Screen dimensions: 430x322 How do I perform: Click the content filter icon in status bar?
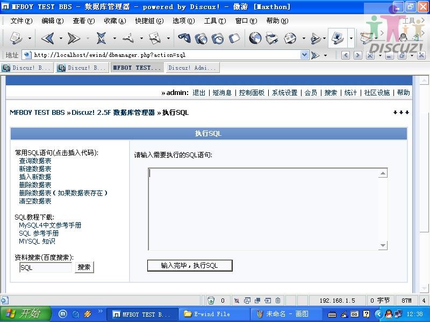point(236,301)
